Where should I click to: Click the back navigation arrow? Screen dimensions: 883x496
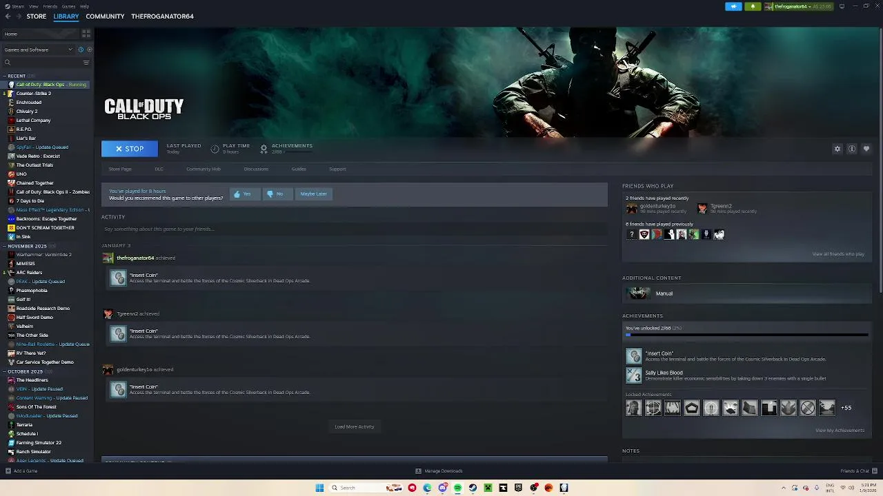coord(8,17)
